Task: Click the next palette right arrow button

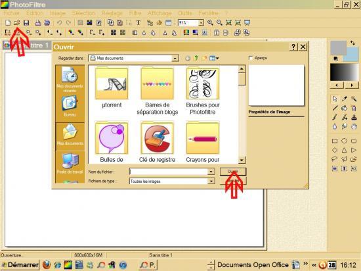Action: (x=352, y=86)
